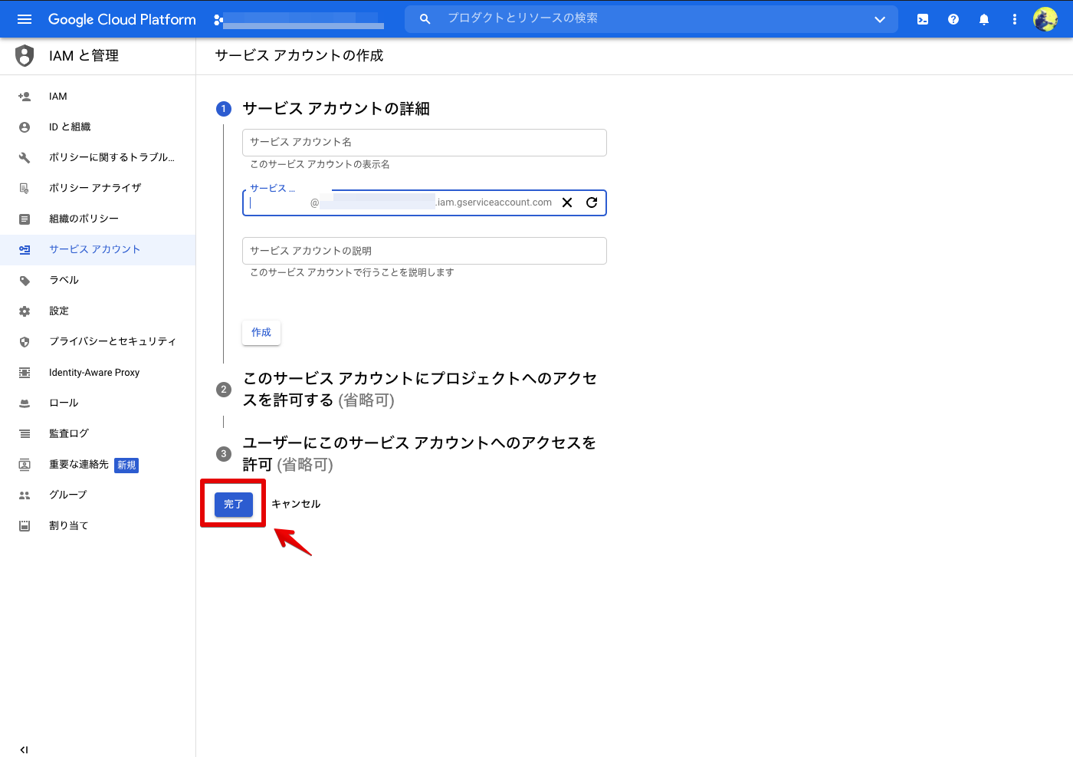Open ラベル in sidebar
The image size is (1073, 757).
tap(97, 281)
